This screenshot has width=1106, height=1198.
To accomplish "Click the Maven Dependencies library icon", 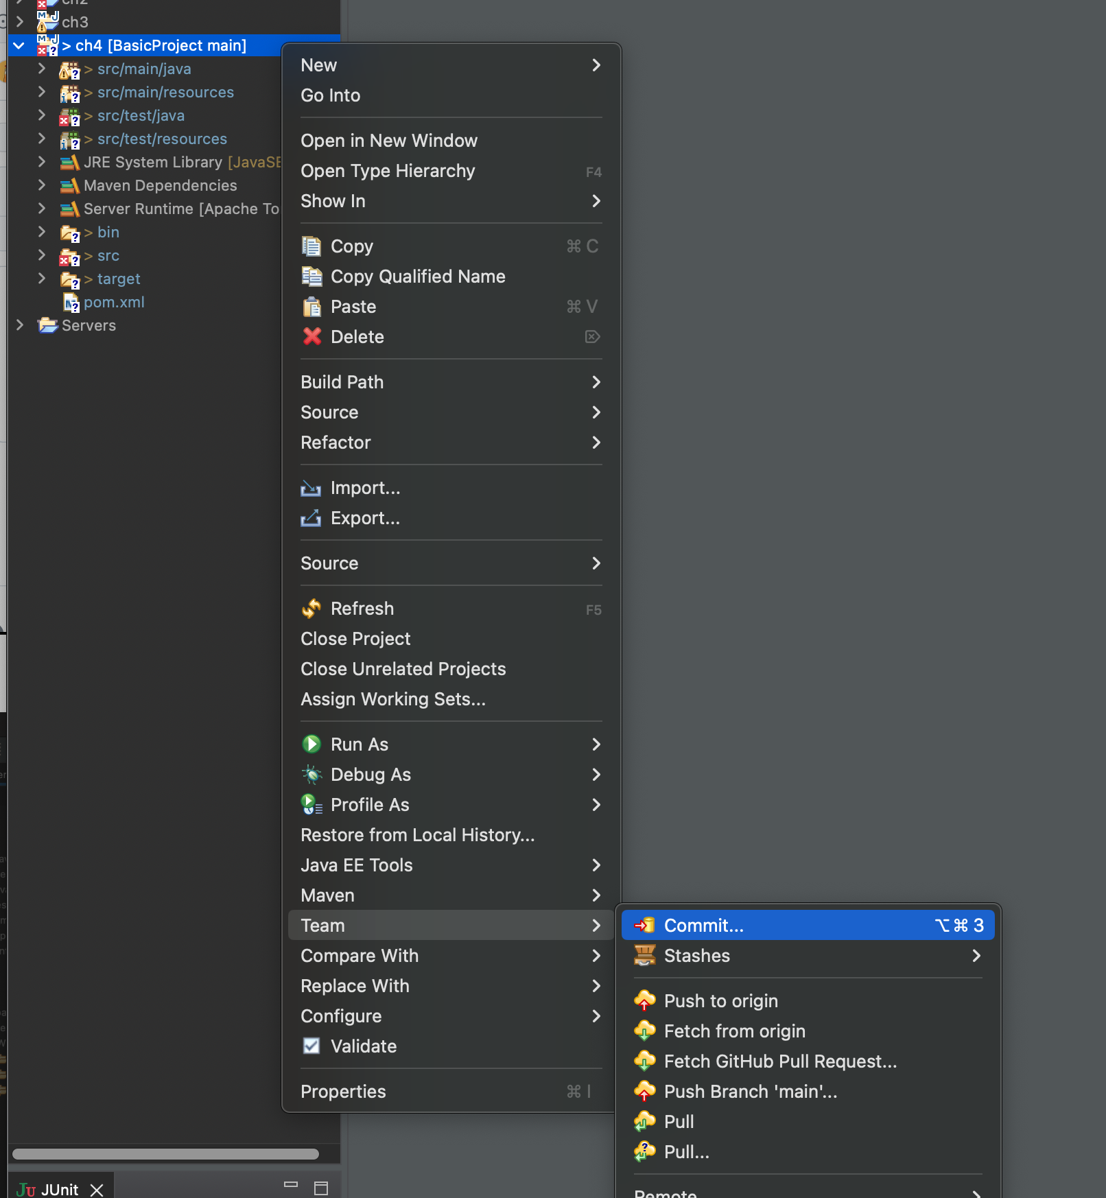I will click(69, 186).
